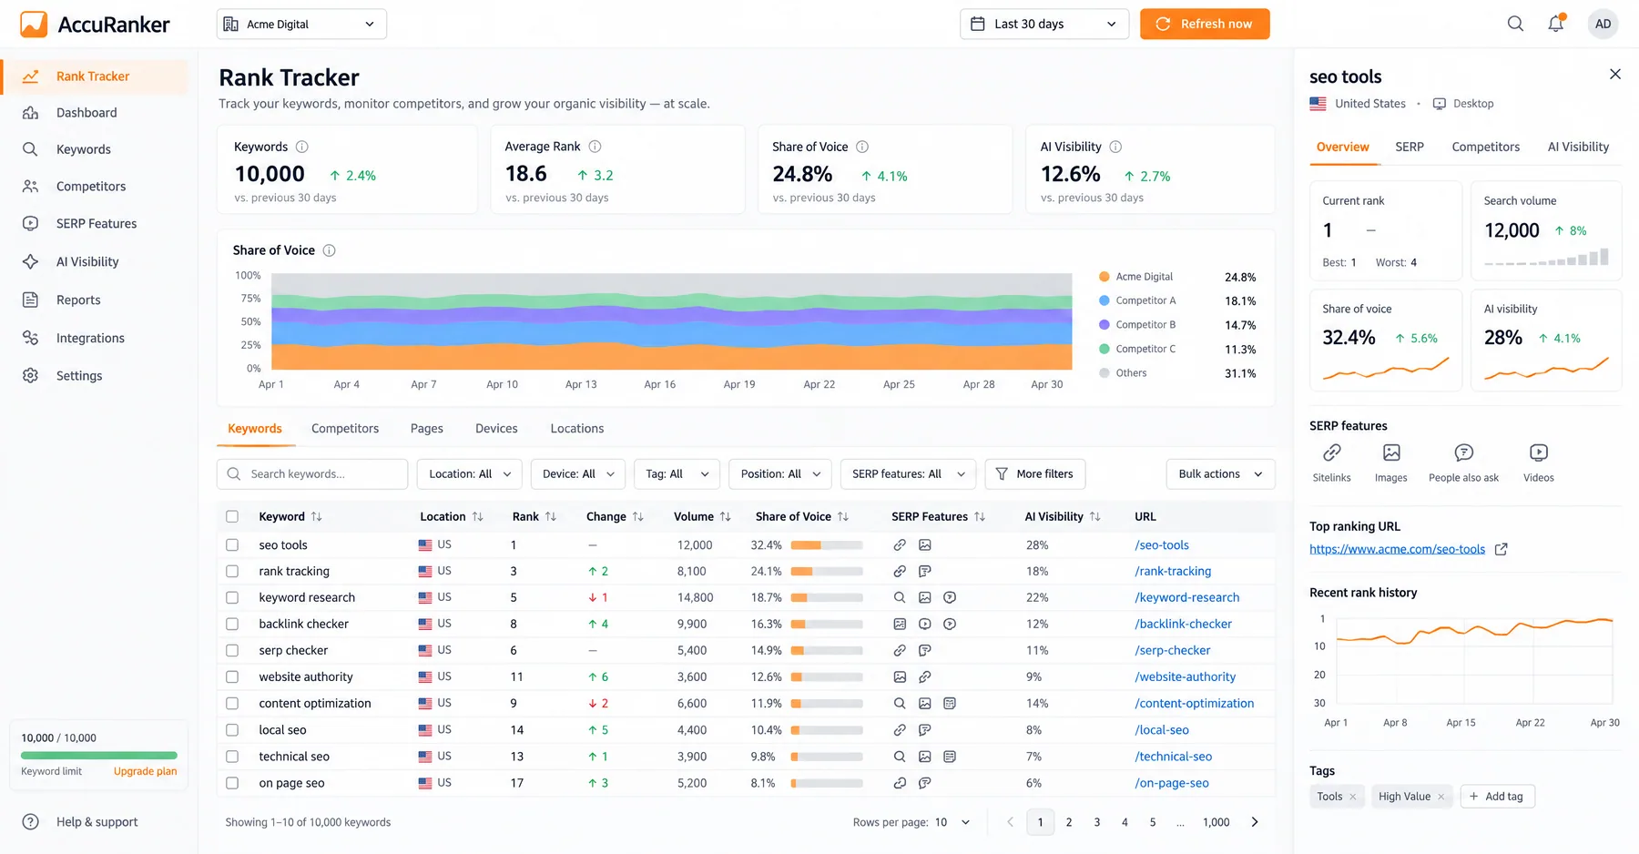Viewport: 1639px width, 854px height.
Task: Click the Integrations sidebar icon
Action: point(30,338)
